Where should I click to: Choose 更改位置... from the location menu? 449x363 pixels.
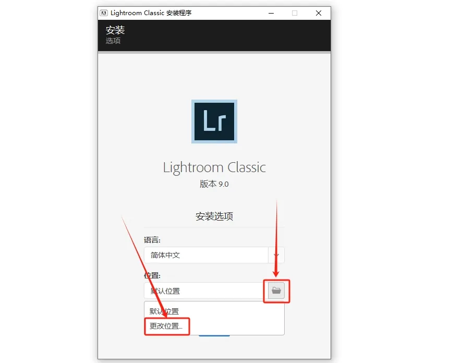pyautogui.click(x=166, y=326)
